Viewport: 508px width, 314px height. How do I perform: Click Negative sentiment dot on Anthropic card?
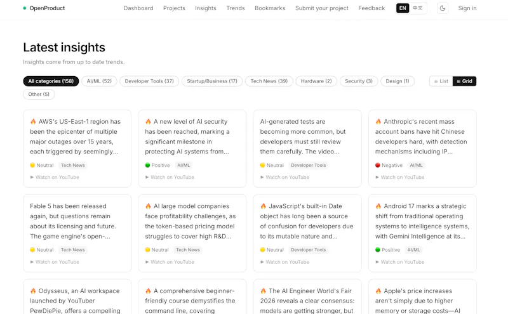click(x=377, y=166)
